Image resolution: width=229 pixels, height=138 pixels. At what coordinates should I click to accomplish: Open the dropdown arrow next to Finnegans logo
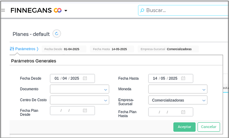66,11
